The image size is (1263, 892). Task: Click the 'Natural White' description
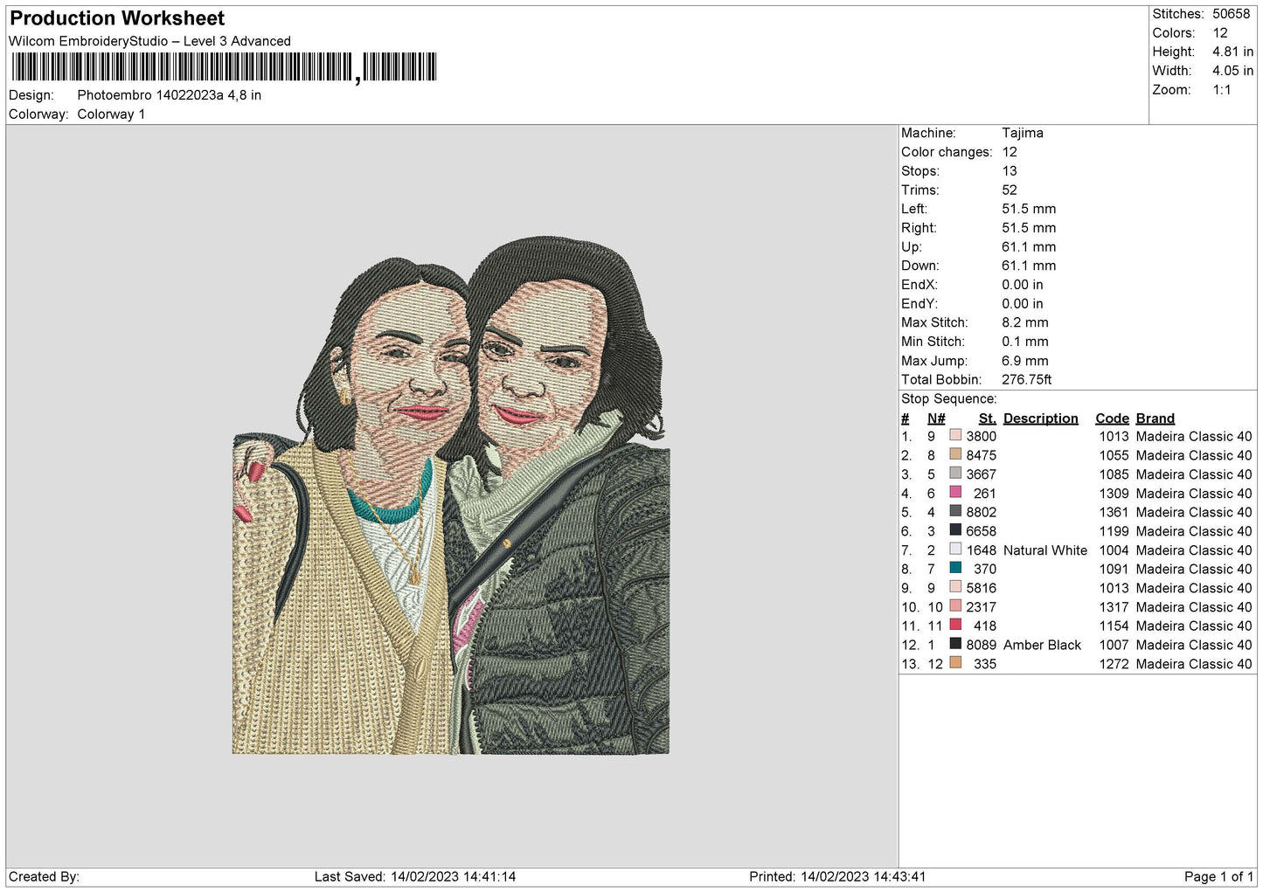(x=1045, y=550)
